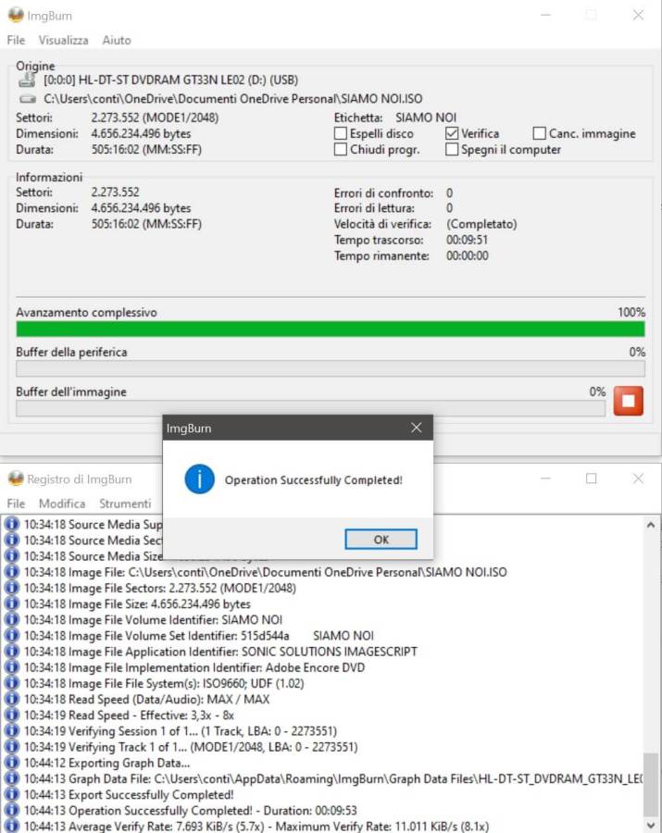
Task: Enable the Espelli disco checkbox
Action: (341, 133)
